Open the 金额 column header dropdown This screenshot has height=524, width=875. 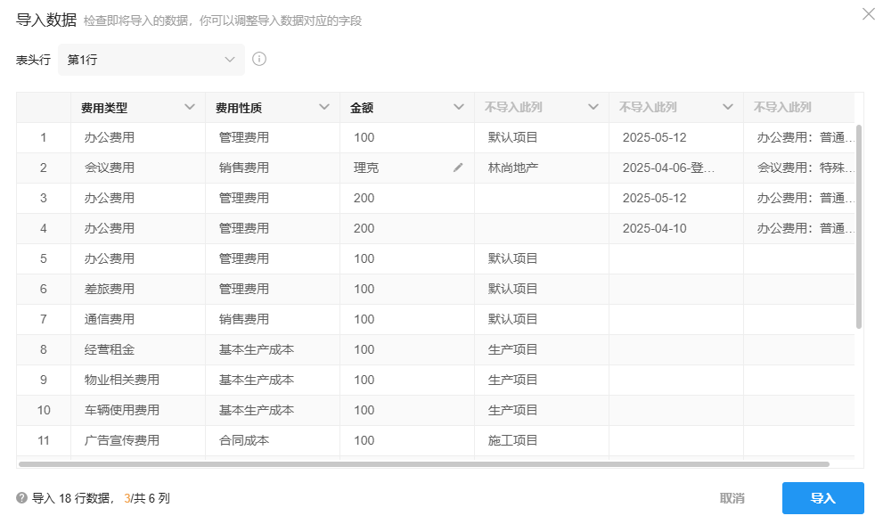point(461,106)
